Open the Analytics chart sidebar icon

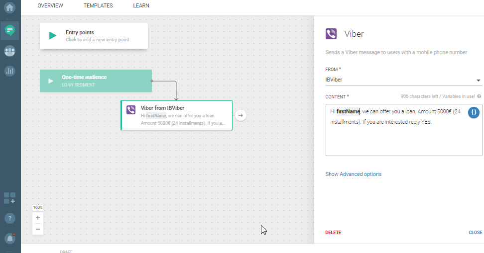click(9, 71)
